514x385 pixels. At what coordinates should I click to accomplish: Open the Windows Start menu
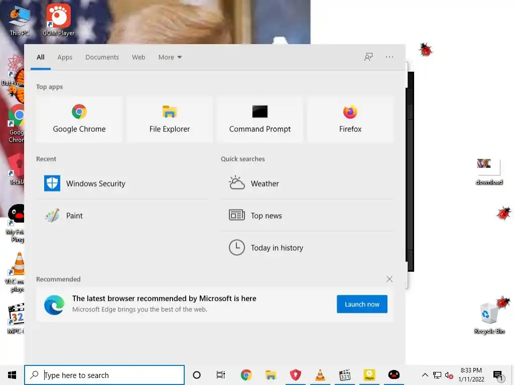[12, 375]
